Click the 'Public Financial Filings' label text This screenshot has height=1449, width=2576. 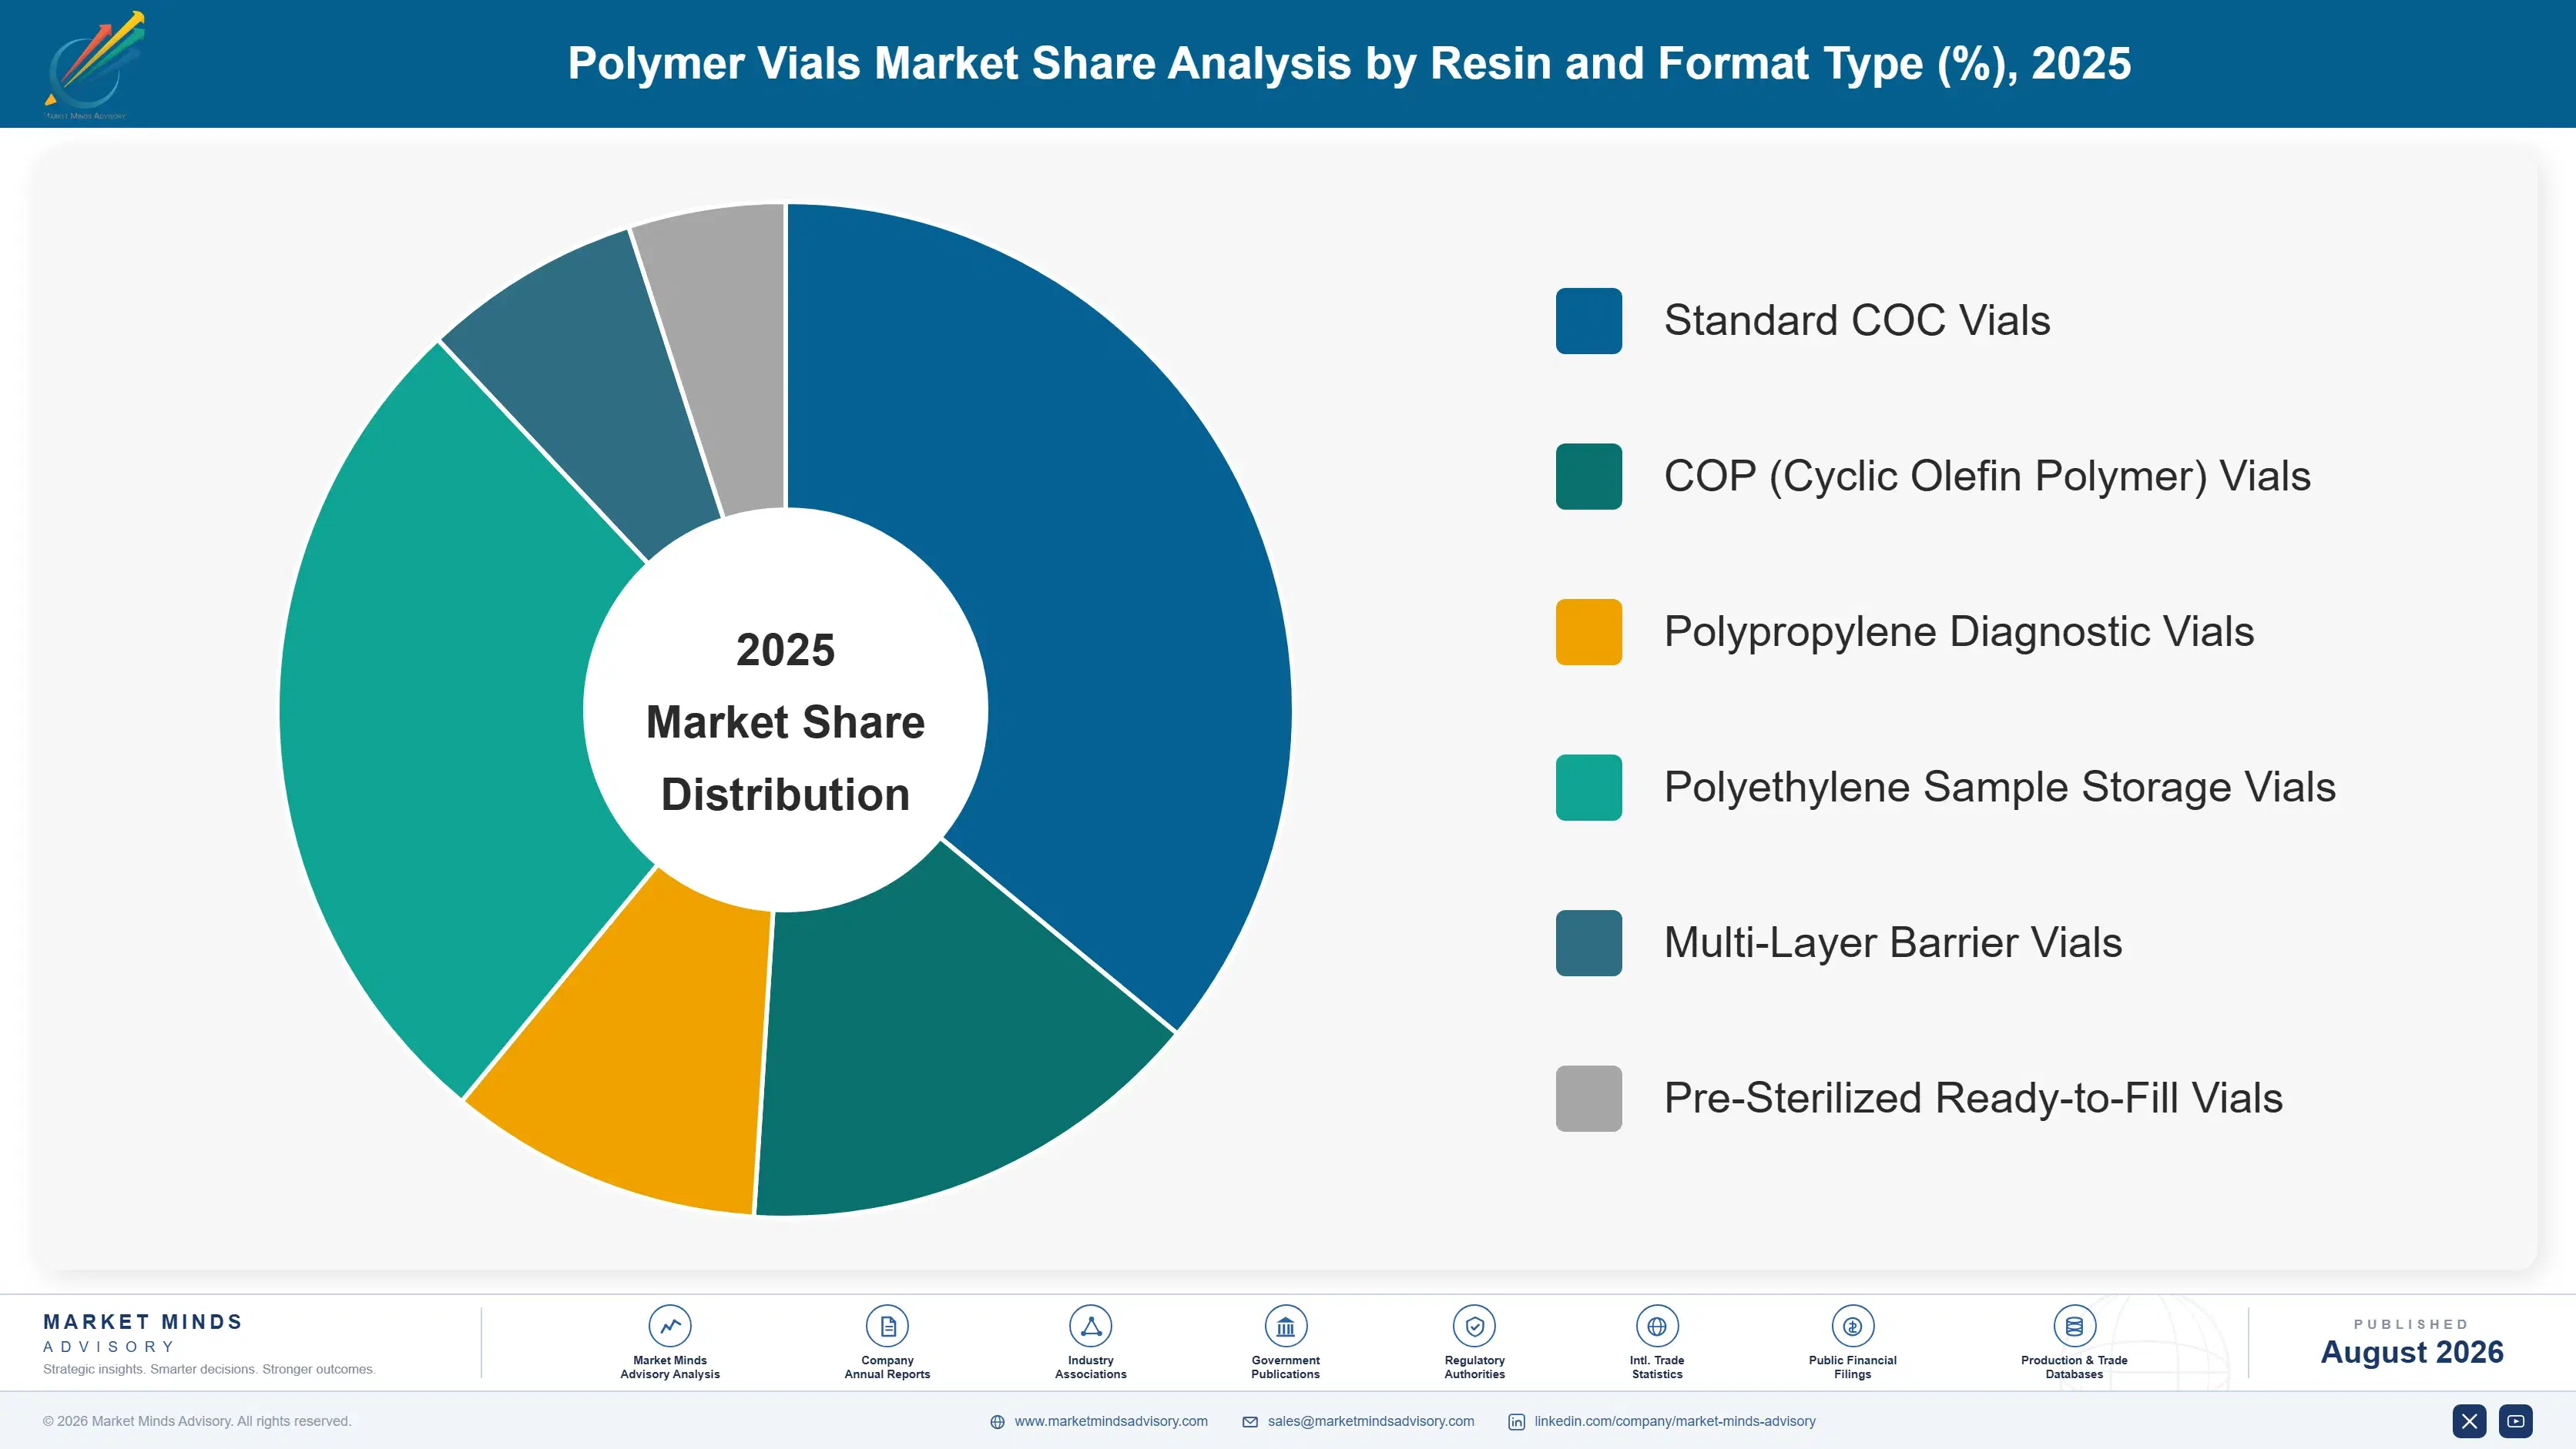(1852, 1367)
